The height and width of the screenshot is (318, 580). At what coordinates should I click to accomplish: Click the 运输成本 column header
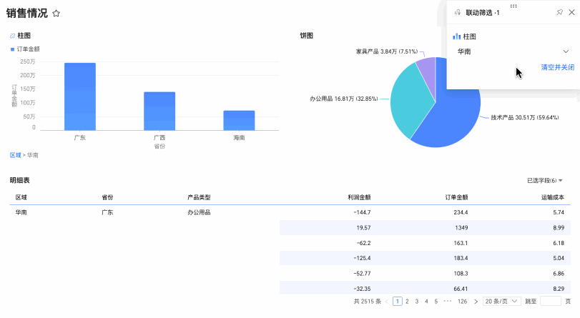coord(553,197)
